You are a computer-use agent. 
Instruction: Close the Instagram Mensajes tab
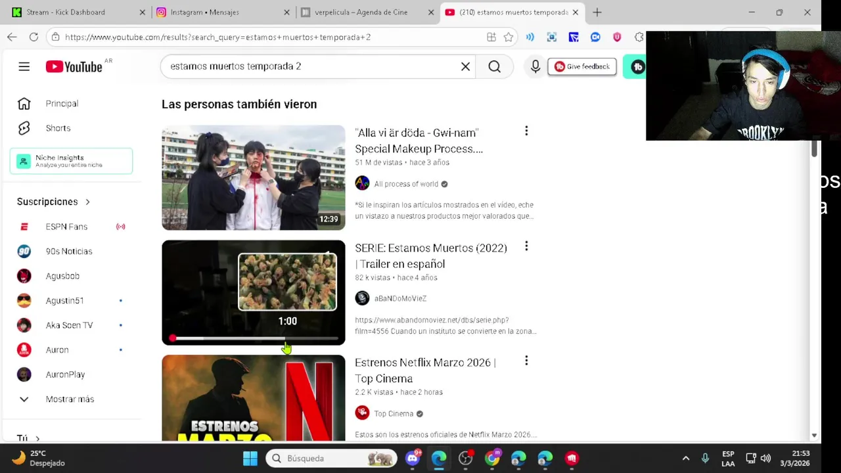[286, 12]
